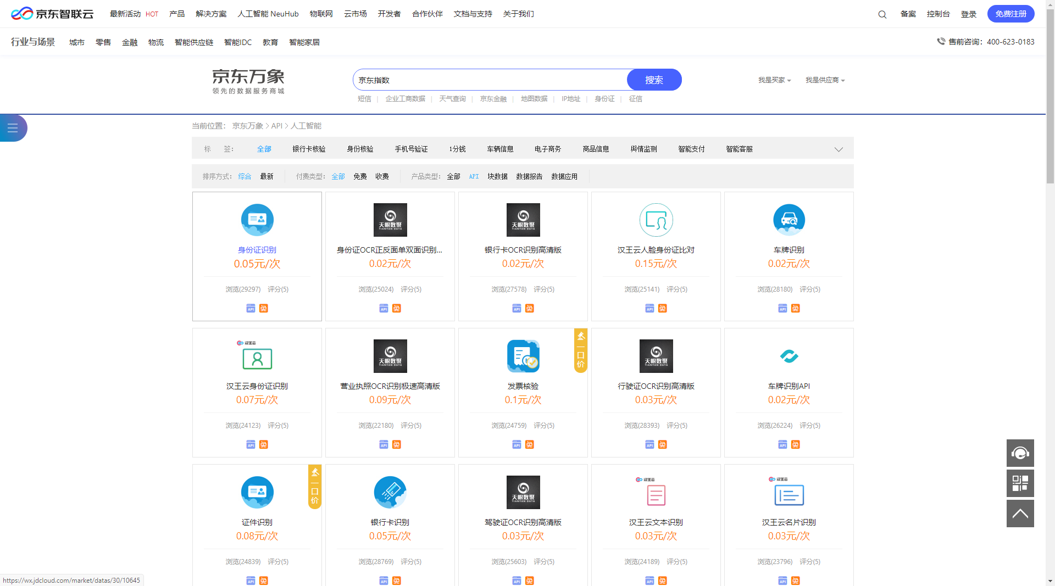Open the 我是供应商 dropdown
Image resolution: width=1055 pixels, height=586 pixels.
click(x=825, y=80)
